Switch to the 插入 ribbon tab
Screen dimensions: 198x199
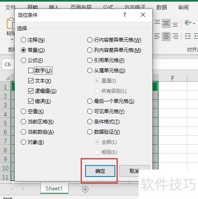(x=54, y=7)
